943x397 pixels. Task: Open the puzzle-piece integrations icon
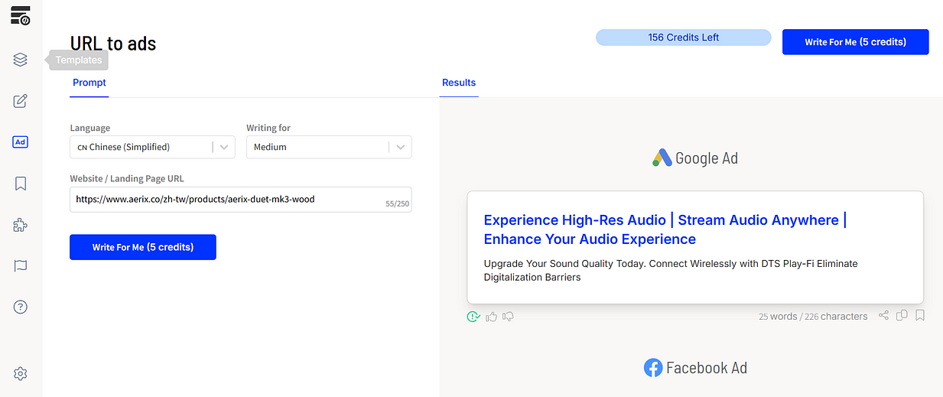tap(21, 225)
